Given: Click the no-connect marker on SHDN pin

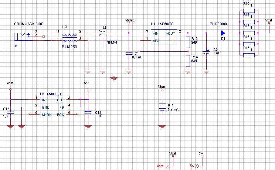Looking at the screenshot, I should (29, 114).
